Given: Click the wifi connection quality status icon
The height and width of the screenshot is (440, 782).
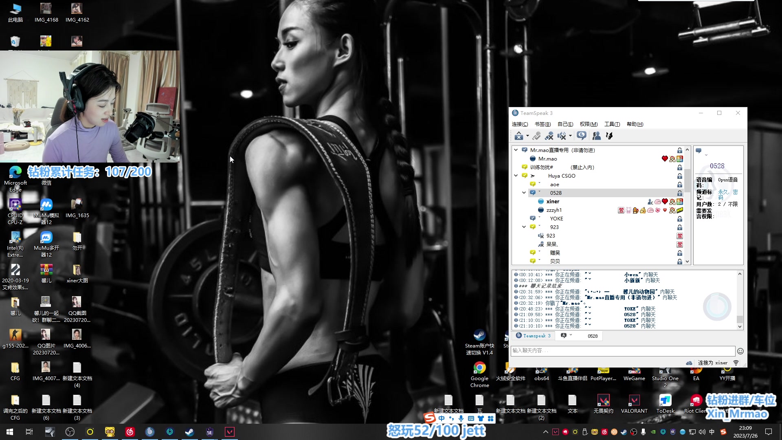Looking at the screenshot, I should pos(736,363).
